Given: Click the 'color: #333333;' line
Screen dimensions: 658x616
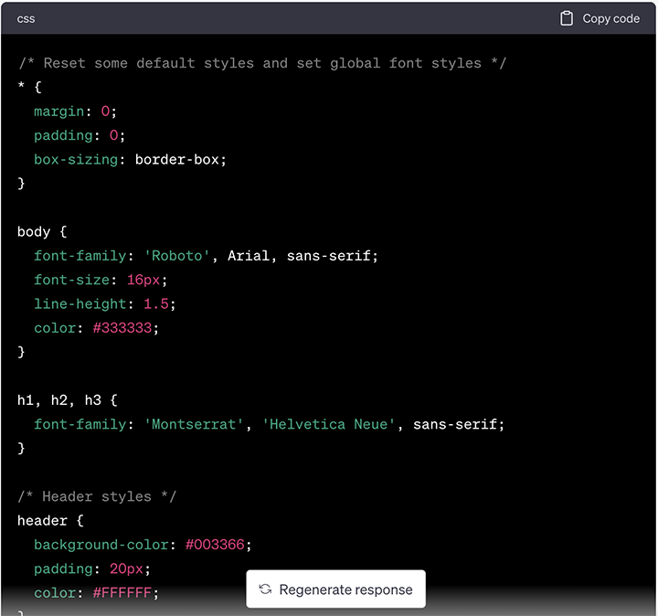Looking at the screenshot, I should pos(97,328).
